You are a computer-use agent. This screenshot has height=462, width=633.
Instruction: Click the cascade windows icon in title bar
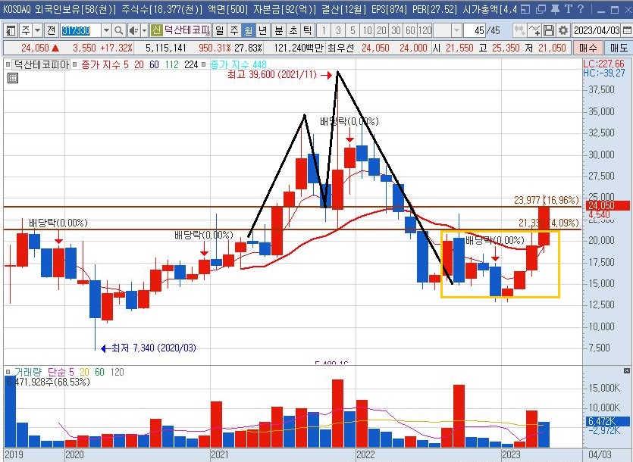click(x=541, y=9)
